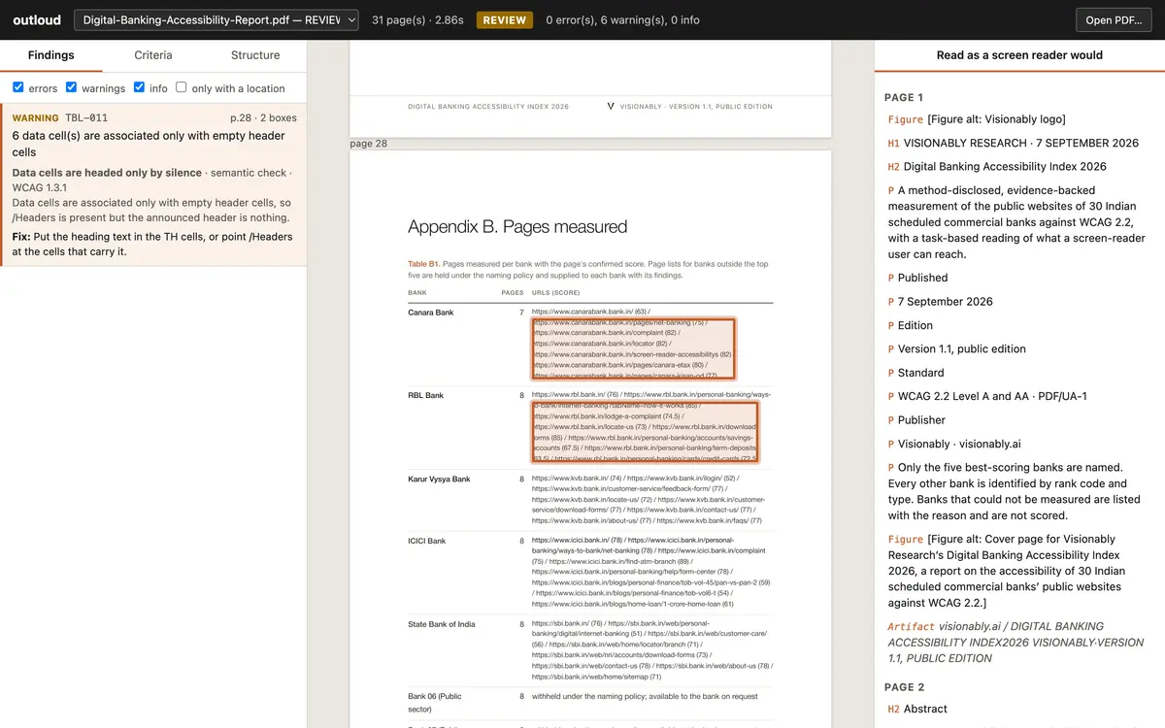Click the P 7 September 2026 line
1165x728 pixels.
click(x=941, y=302)
